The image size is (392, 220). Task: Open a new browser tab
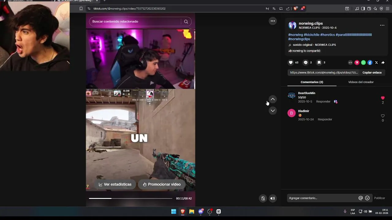point(104,1)
